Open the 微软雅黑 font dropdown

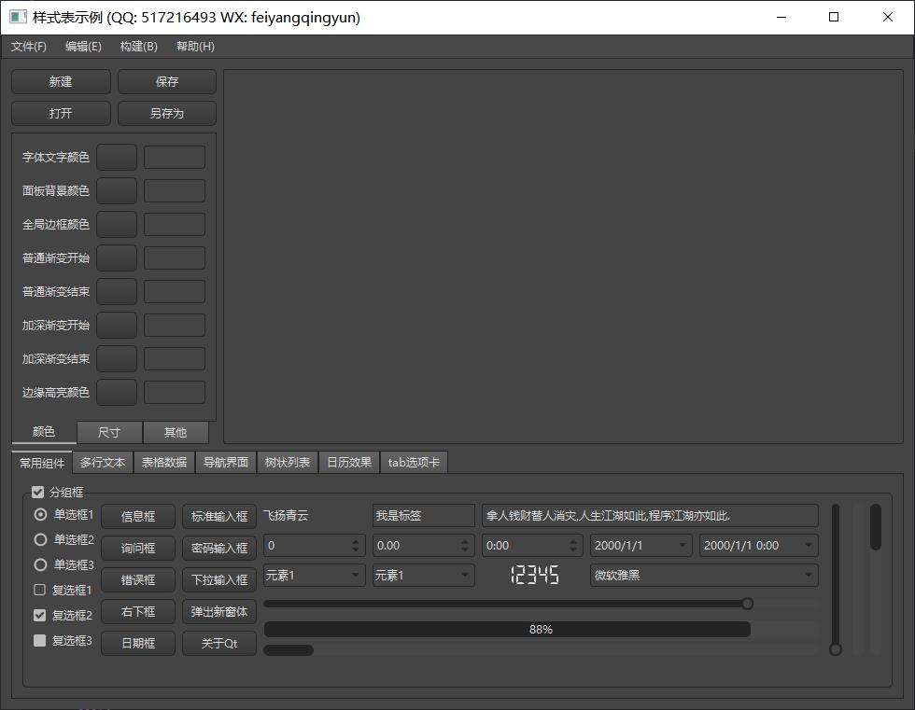703,576
